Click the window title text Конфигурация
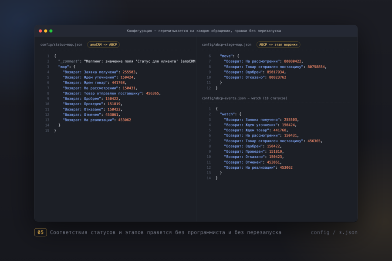This screenshot has height=261, width=392. click(139, 31)
